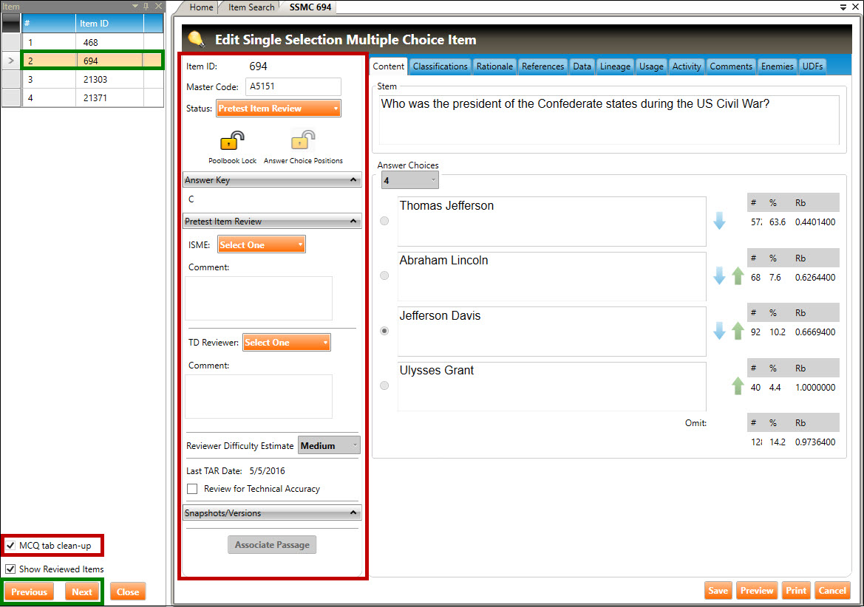Viewport: 864px width, 607px height.
Task: Move Abraham Lincoln answer up with green arrow
Action: click(x=737, y=276)
